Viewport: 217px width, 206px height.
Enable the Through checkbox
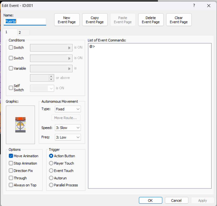pos(11,178)
